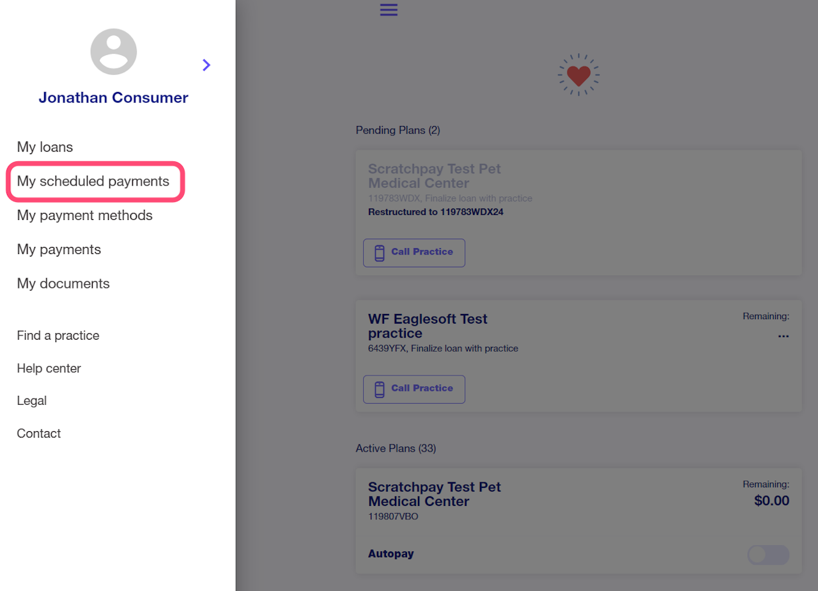818x591 pixels.
Task: Click the red heart logo icon
Action: [x=578, y=75]
